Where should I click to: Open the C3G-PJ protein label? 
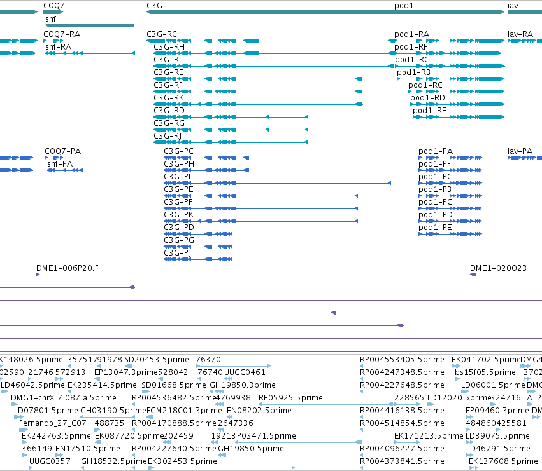[178, 253]
